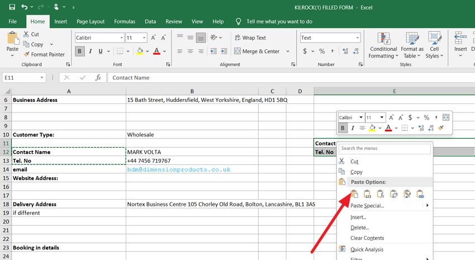Toggle Italic in the ribbon Font group
The image size is (475, 260).
[92, 51]
